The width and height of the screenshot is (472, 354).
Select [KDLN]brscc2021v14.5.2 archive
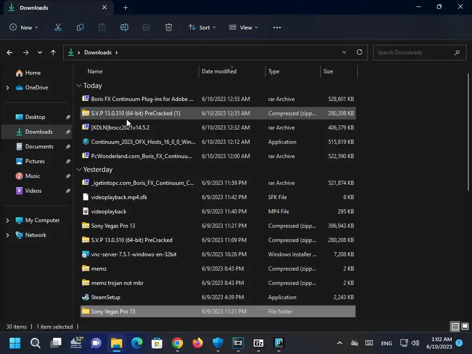(218, 128)
